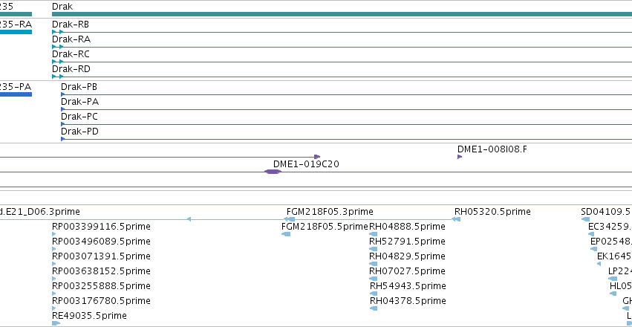
Task: Select the RH05320.5prime label
Action: click(492, 212)
